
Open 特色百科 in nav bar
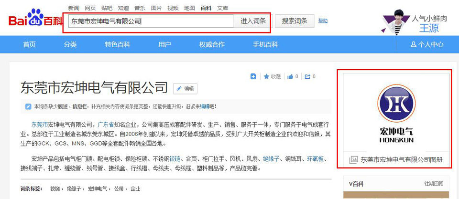118,44
